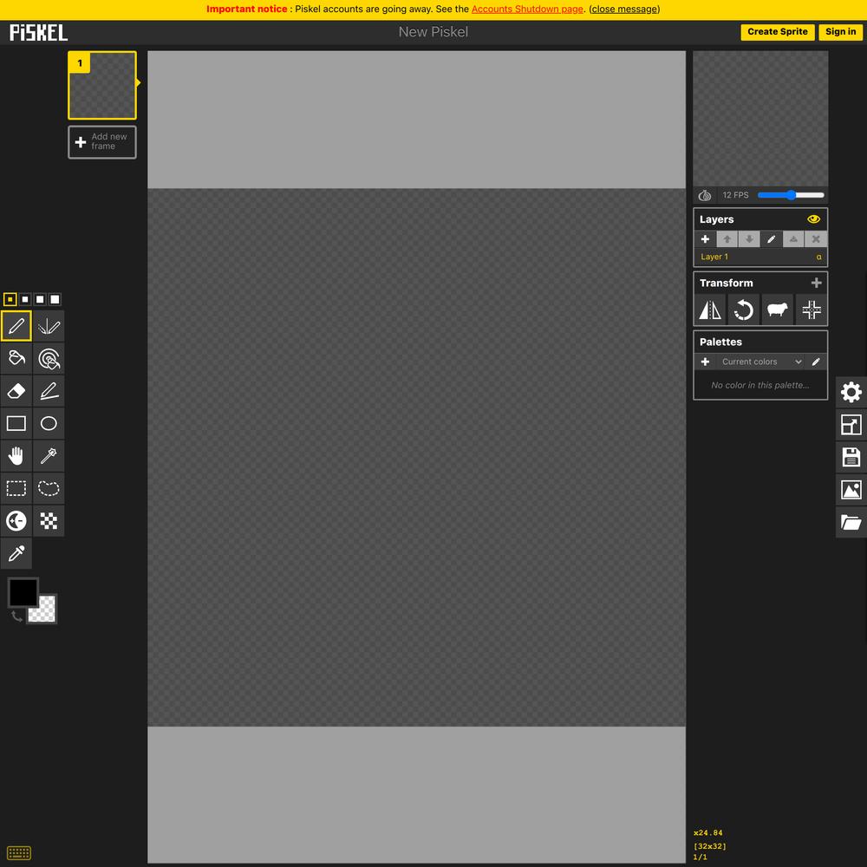This screenshot has height=867, width=867.
Task: Create a new layer
Action: [705, 239]
